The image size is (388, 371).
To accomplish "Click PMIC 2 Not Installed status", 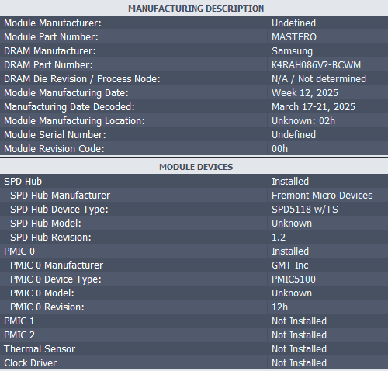I will (299, 335).
